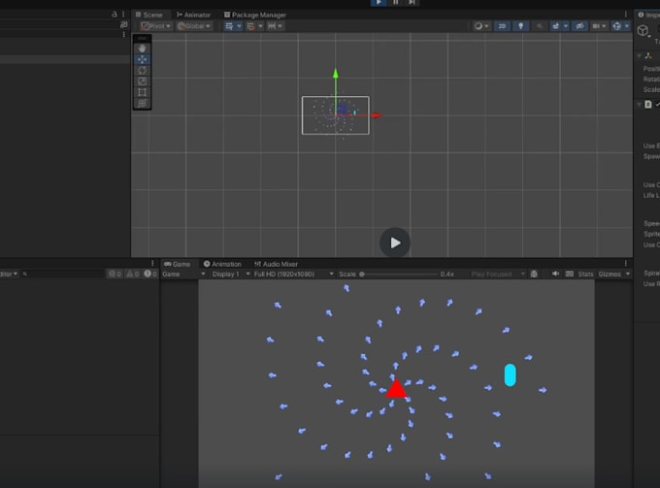Toggle console error message filter
660x488 pixels.
tap(150, 274)
